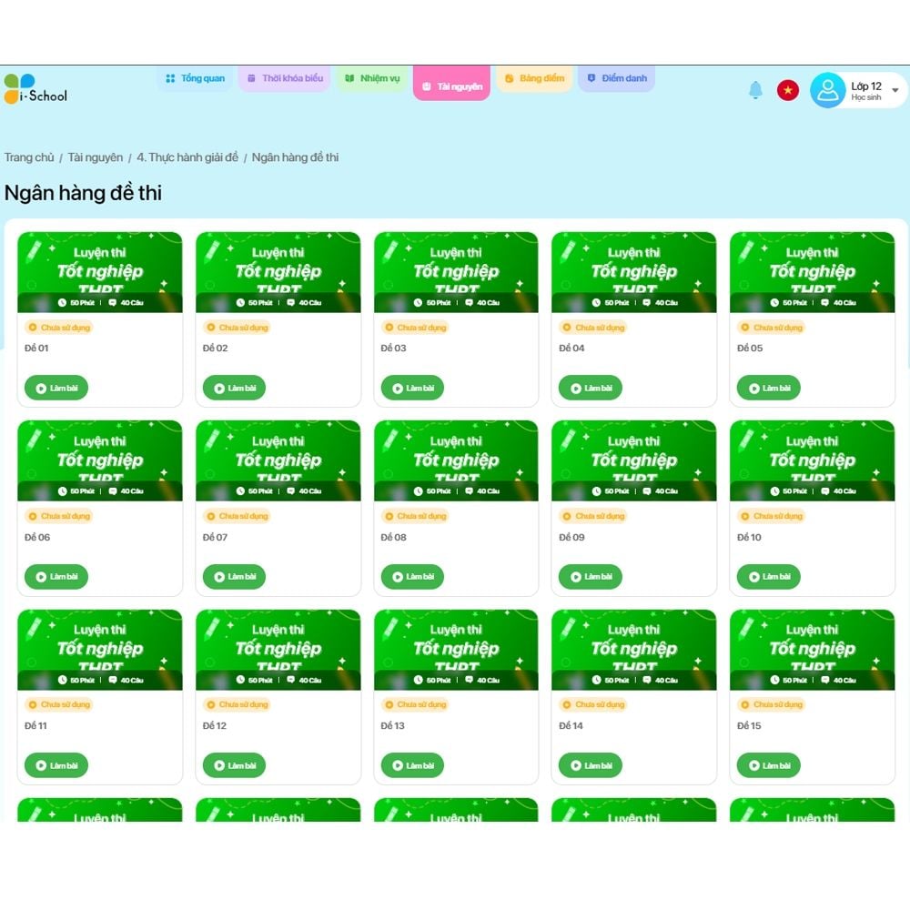Viewport: 910px width, 910px height.
Task: Open the i-School logo home link
Action: pos(35,89)
